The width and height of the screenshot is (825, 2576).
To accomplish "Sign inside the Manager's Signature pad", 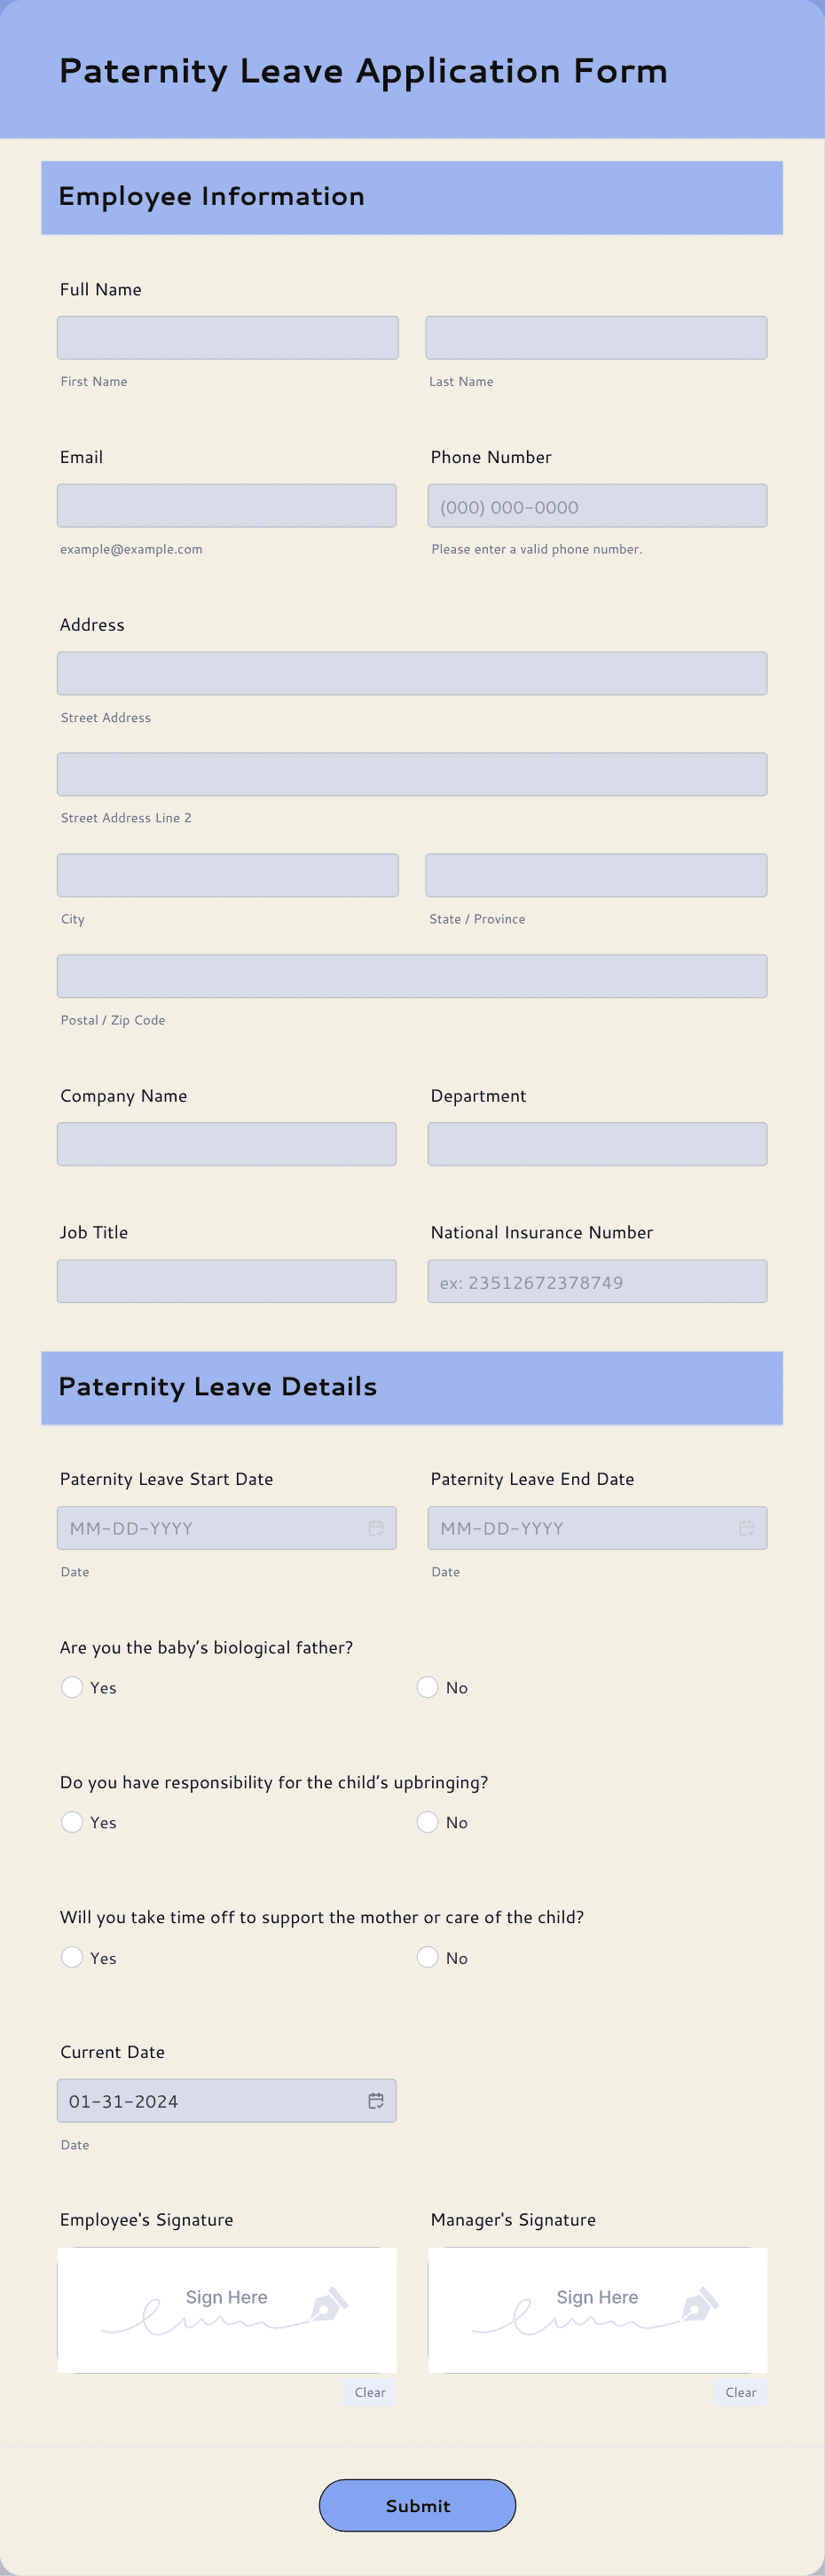I will [x=597, y=2310].
